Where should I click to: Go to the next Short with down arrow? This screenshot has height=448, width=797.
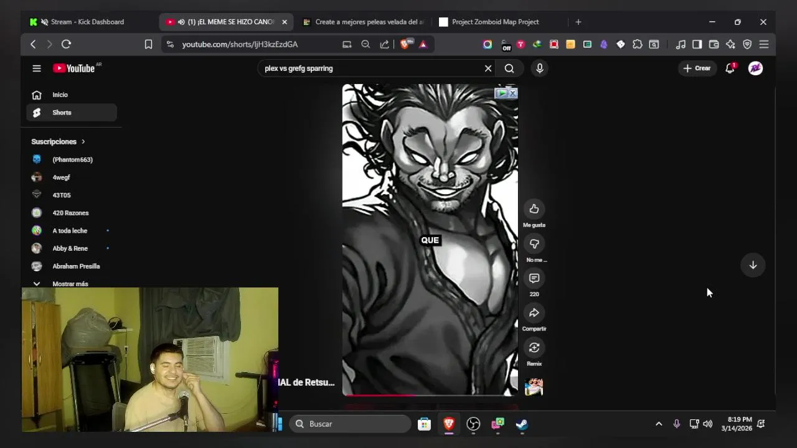[753, 265]
